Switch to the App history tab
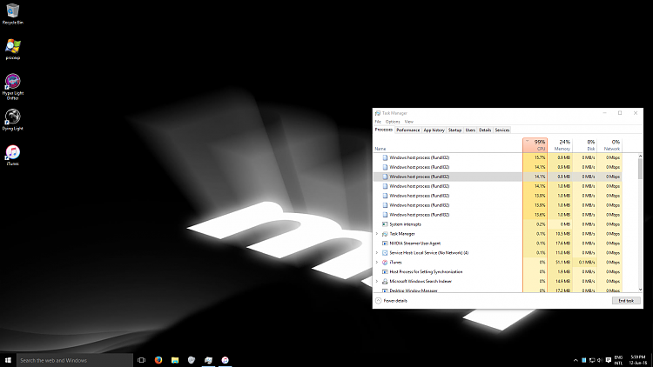This screenshot has width=653, height=367. 434,130
